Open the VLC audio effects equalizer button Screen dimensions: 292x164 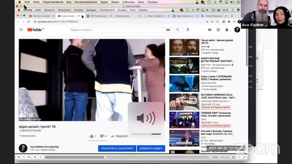239,157
